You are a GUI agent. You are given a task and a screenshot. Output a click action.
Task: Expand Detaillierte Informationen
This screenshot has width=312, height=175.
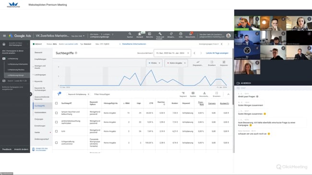132,44
